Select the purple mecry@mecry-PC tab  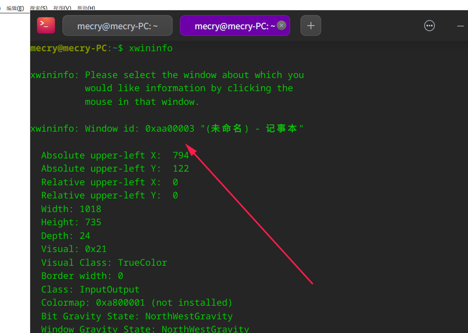(235, 26)
